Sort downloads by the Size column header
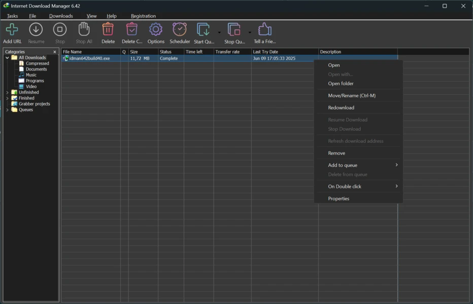The width and height of the screenshot is (473, 304). [142, 52]
